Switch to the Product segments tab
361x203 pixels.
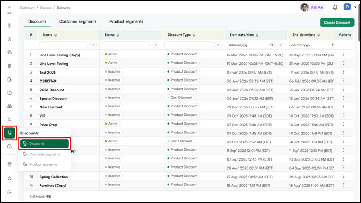126,21
